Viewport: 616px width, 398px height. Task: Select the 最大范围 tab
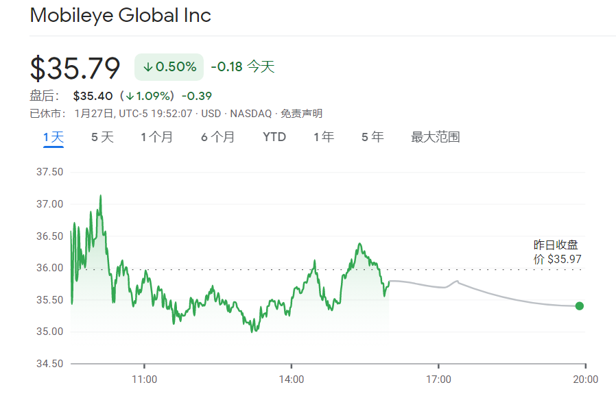[x=435, y=137]
